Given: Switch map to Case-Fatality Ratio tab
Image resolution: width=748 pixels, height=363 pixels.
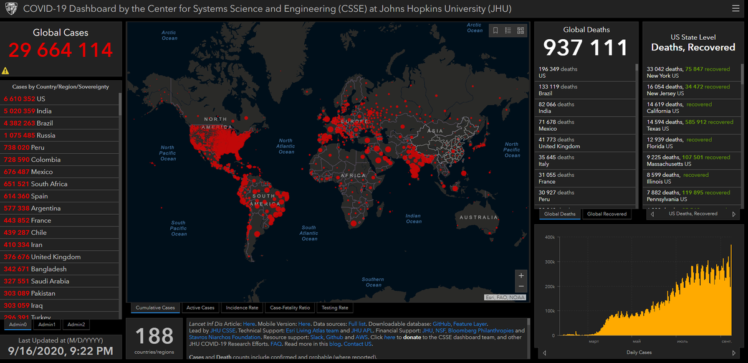Looking at the screenshot, I should (290, 308).
